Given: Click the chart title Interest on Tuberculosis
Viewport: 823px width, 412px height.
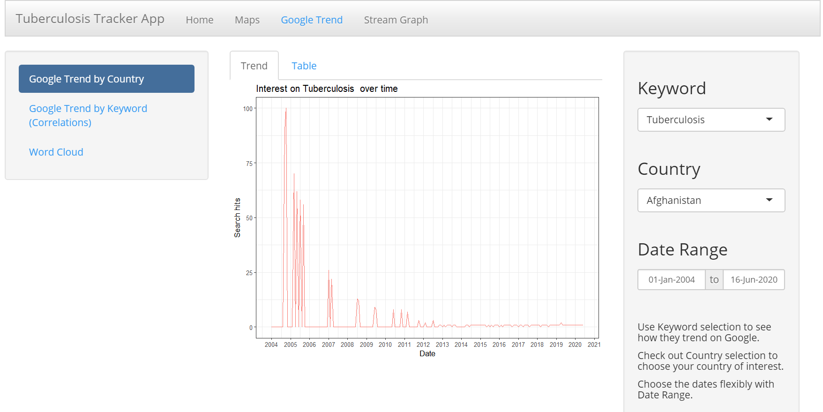Looking at the screenshot, I should tap(327, 89).
